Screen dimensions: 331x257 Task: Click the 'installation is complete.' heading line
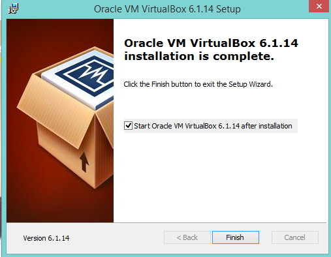(199, 56)
